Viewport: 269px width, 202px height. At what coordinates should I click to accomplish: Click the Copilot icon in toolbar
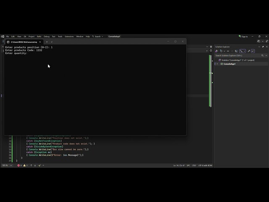[x=259, y=41]
